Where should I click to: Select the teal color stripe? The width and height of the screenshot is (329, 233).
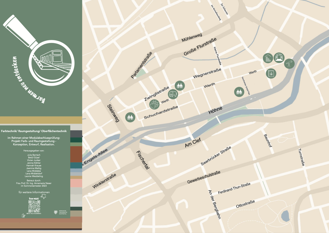pos(76,165)
